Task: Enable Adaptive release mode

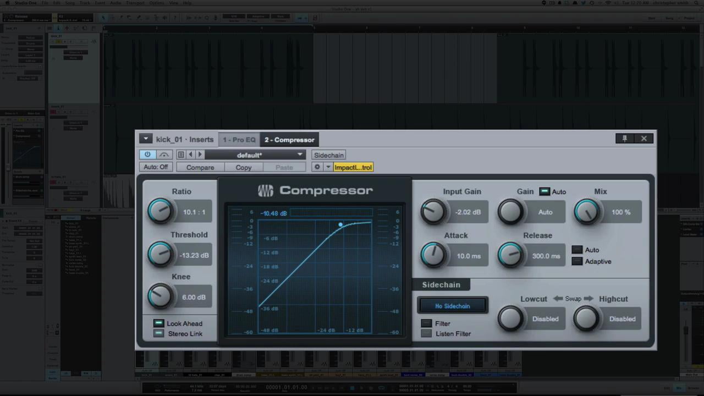Action: [576, 261]
